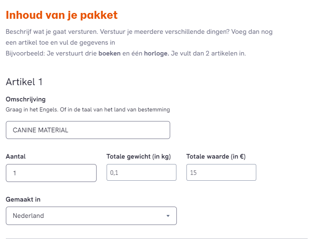Click the Aantal label
Viewport: 324px width, 245px height.
(x=16, y=157)
